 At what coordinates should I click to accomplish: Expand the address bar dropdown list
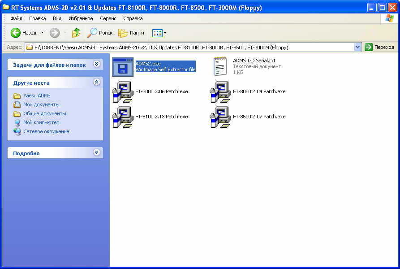(x=357, y=47)
